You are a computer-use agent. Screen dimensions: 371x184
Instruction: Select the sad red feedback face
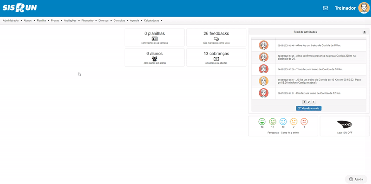click(x=304, y=122)
